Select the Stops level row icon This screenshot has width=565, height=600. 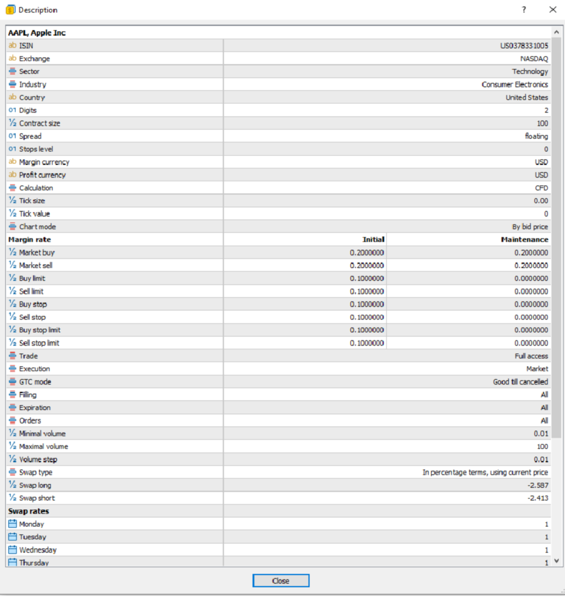click(x=13, y=149)
